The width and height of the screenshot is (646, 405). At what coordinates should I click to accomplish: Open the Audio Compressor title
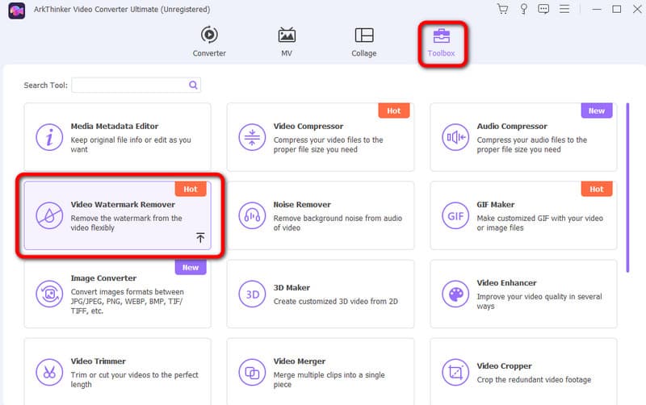(512, 127)
